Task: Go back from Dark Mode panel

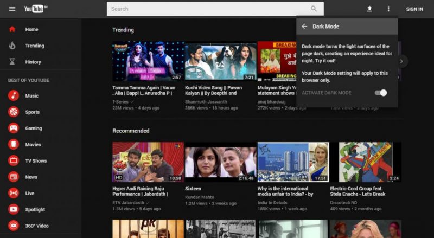Action: pyautogui.click(x=304, y=26)
